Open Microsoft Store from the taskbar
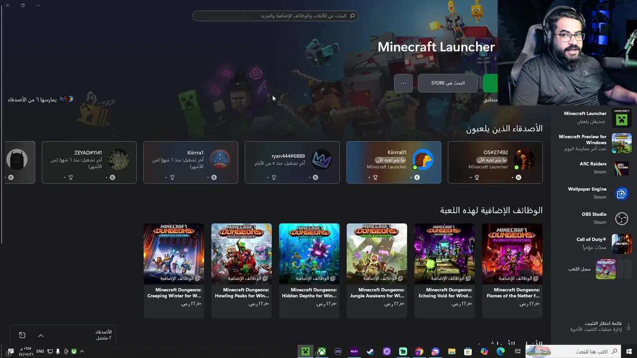The height and width of the screenshot is (358, 637). 468,352
